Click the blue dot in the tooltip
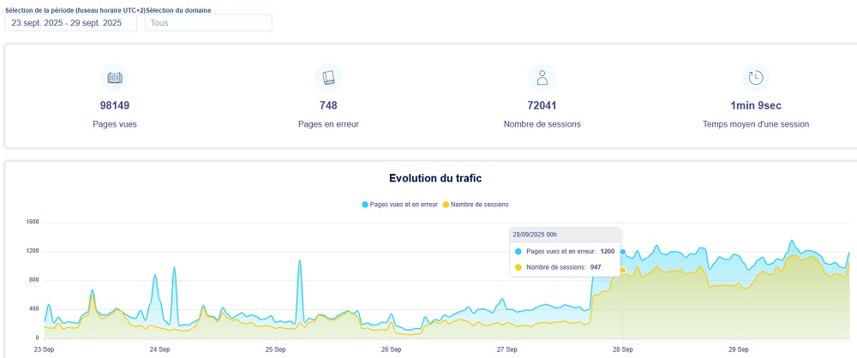The image size is (857, 358). coord(518,252)
